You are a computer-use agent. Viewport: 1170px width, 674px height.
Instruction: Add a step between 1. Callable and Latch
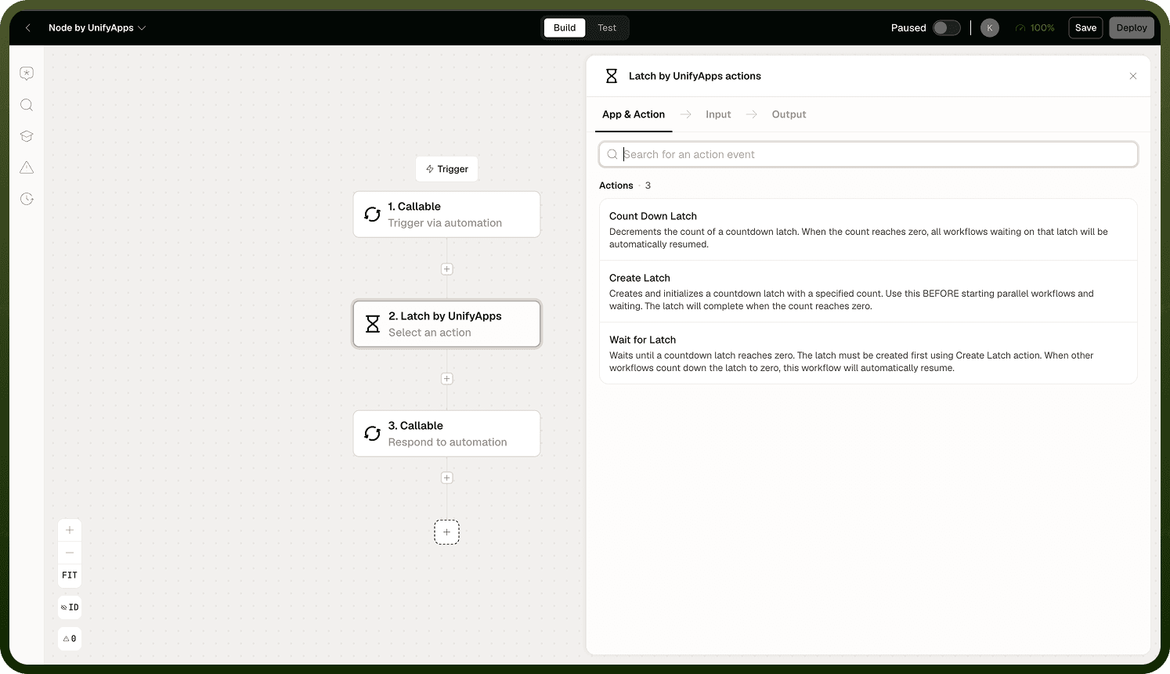pos(446,269)
